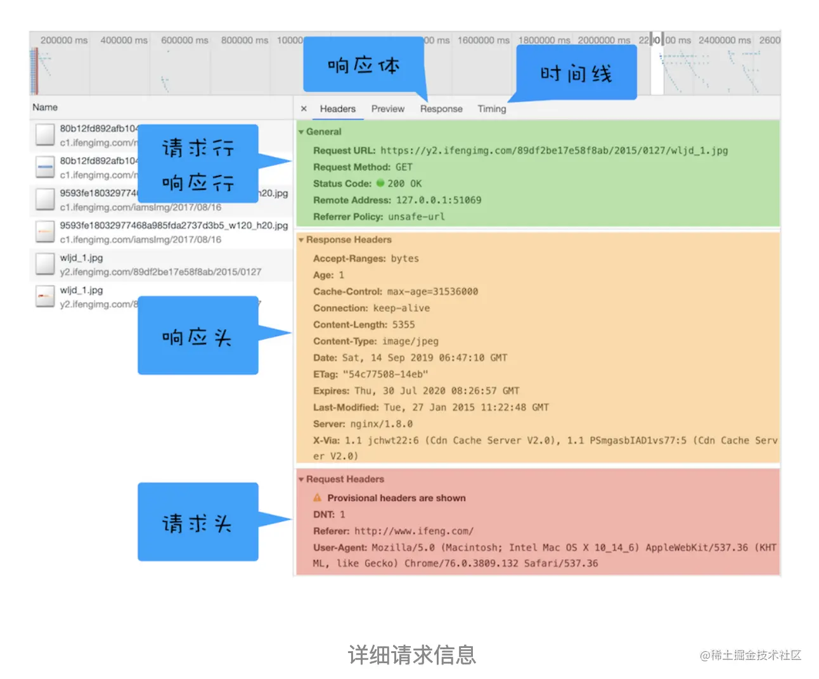The height and width of the screenshot is (679, 819).
Task: Click the 1800000 ms timeline marker
Action: coord(545,40)
